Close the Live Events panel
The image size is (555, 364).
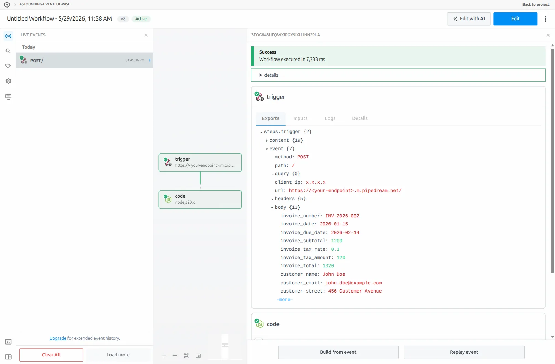[146, 35]
